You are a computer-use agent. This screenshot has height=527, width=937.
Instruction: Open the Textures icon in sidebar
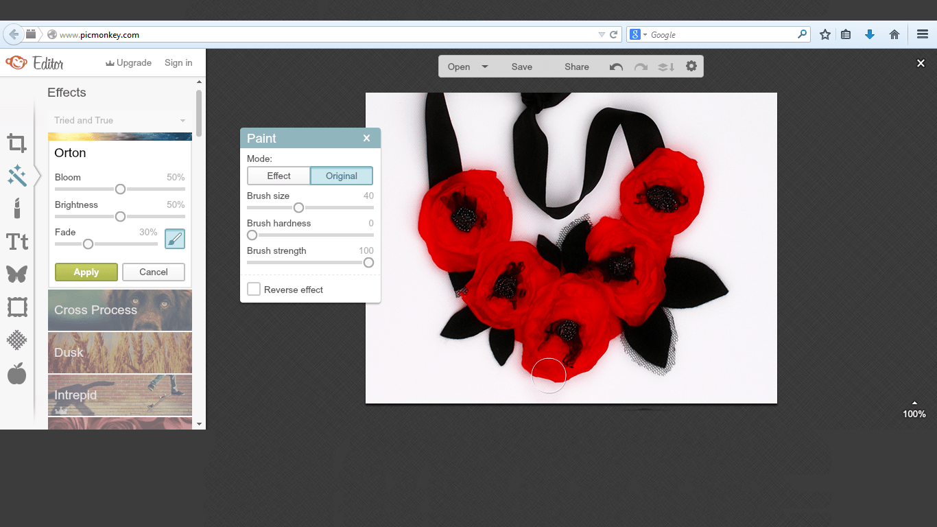pyautogui.click(x=17, y=340)
